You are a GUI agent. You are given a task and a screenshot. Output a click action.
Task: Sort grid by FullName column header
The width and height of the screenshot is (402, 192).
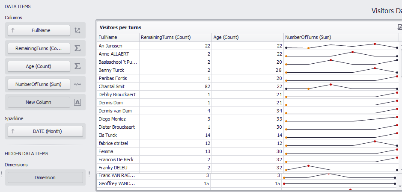coord(119,37)
